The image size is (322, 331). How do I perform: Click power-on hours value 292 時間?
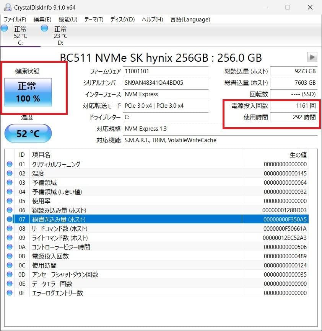[294, 117]
